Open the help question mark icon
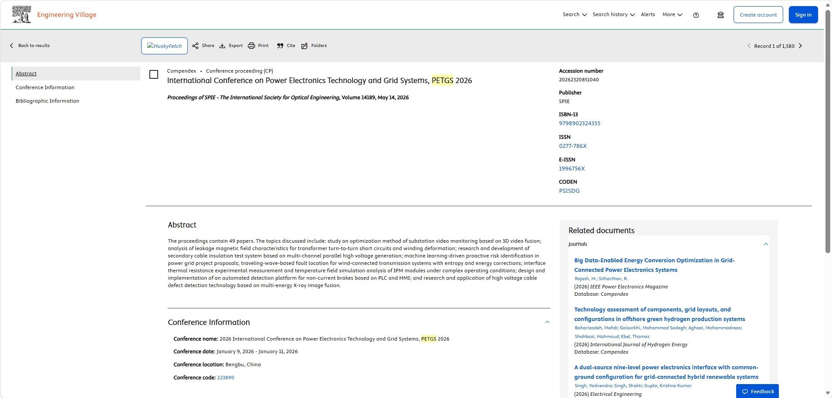The image size is (832, 398). tap(696, 15)
